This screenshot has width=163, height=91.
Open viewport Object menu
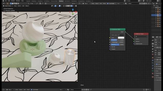tap(27, 6)
